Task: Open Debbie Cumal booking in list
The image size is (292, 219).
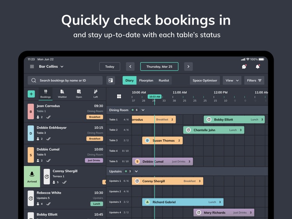Action: pos(65,155)
